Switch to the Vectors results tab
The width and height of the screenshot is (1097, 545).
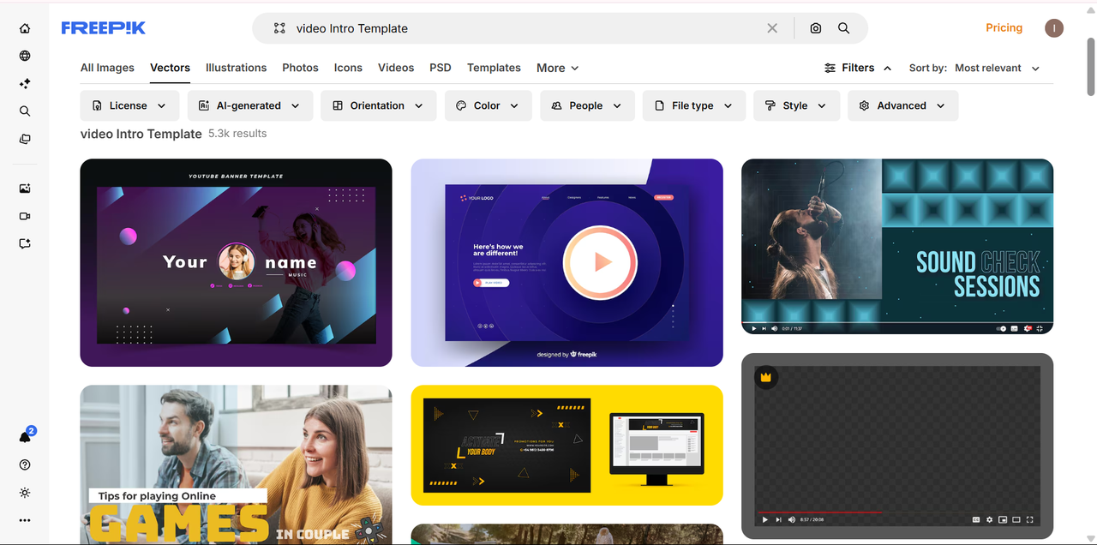pyautogui.click(x=170, y=67)
